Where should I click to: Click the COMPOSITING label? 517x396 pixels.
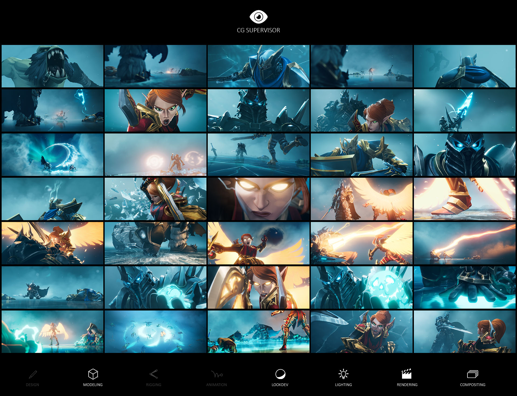[x=473, y=385]
